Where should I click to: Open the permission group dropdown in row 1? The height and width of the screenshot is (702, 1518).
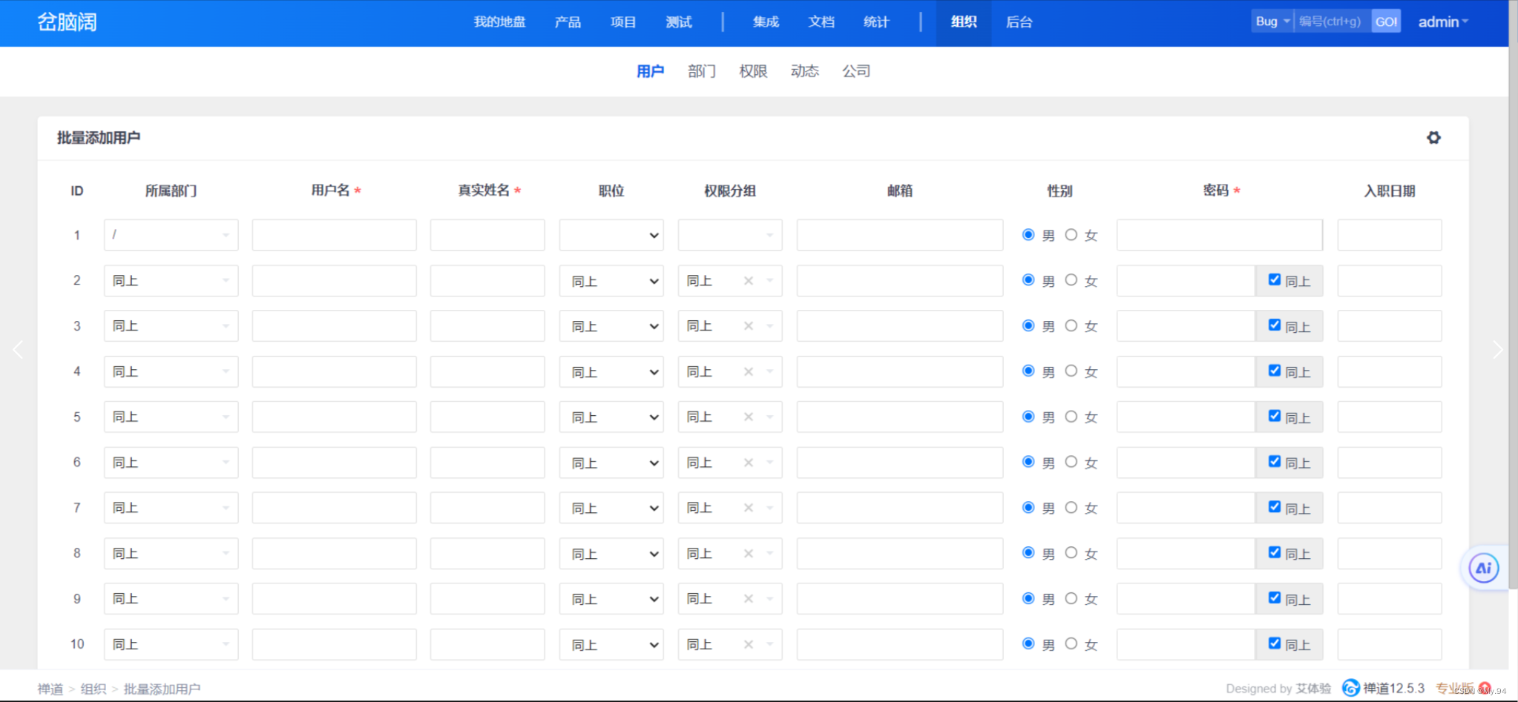(x=730, y=235)
